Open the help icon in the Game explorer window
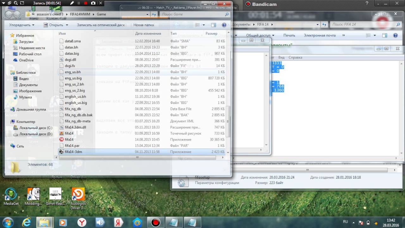 [x=224, y=25]
